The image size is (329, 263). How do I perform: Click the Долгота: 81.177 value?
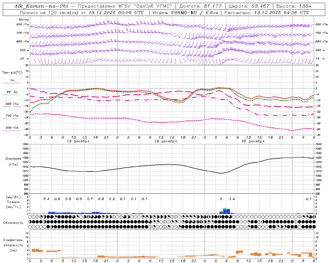click(200, 6)
